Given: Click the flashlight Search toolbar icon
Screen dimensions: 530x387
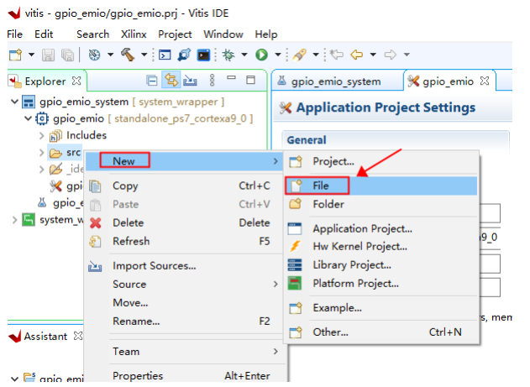Looking at the screenshot, I should click(x=300, y=55).
